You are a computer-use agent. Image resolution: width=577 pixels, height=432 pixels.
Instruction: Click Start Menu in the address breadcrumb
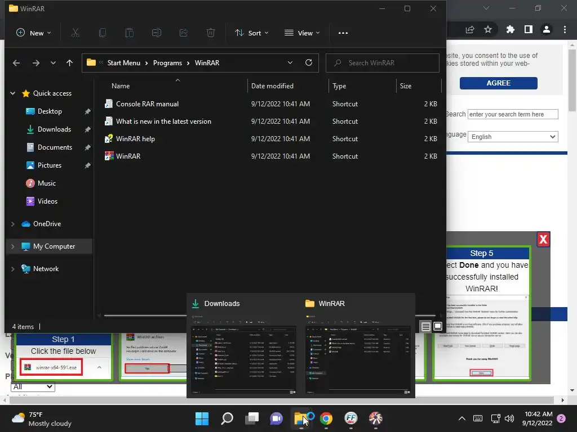[123, 63]
